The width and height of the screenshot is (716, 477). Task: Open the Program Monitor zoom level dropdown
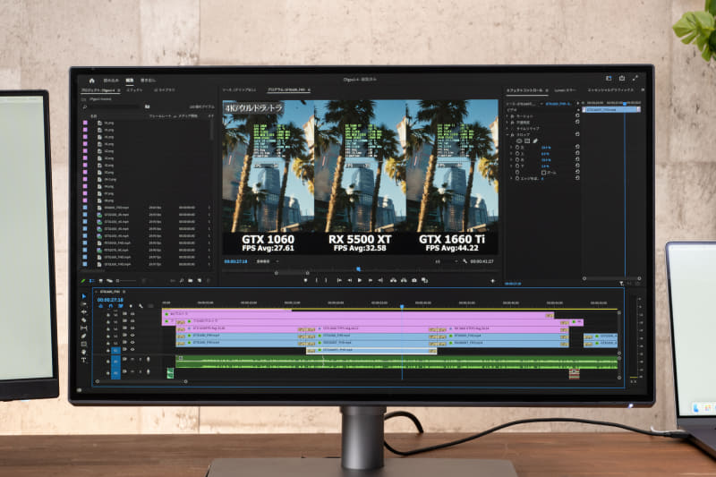coord(268,261)
